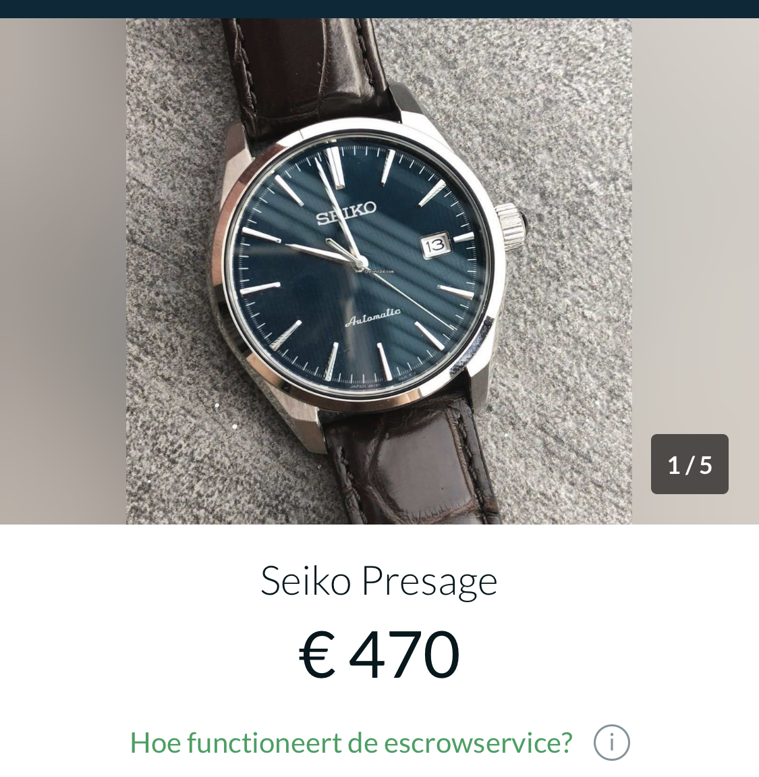
Task: Click the upper brown leather strap
Action: click(x=307, y=70)
